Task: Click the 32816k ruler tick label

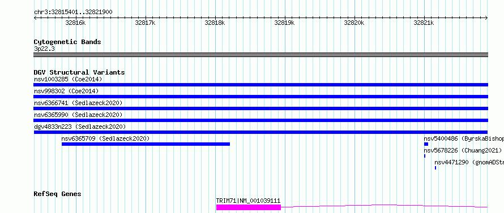Action: tap(75, 23)
